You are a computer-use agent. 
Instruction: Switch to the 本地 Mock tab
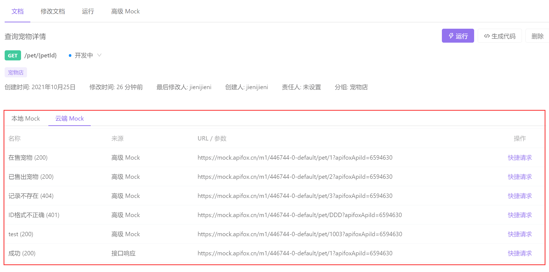pyautogui.click(x=25, y=118)
